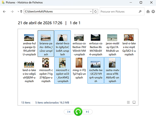
Task: Maximize the Histórico de Ficheiros window
Action: 141,3
